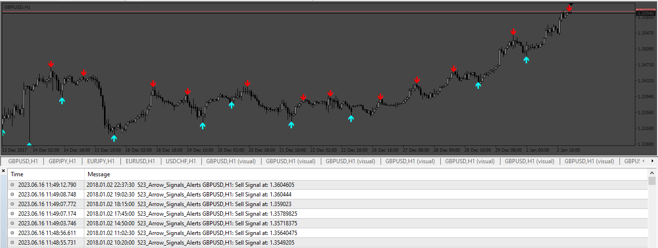Select the EURUSD,H1 chart tab

click(x=140, y=161)
